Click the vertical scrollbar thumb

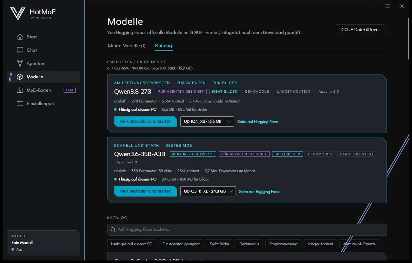pos(409,38)
